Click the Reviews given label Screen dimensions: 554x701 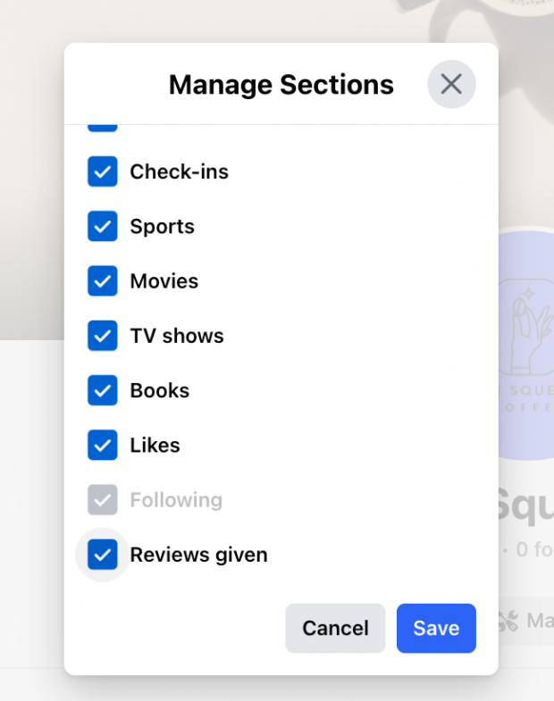click(198, 555)
